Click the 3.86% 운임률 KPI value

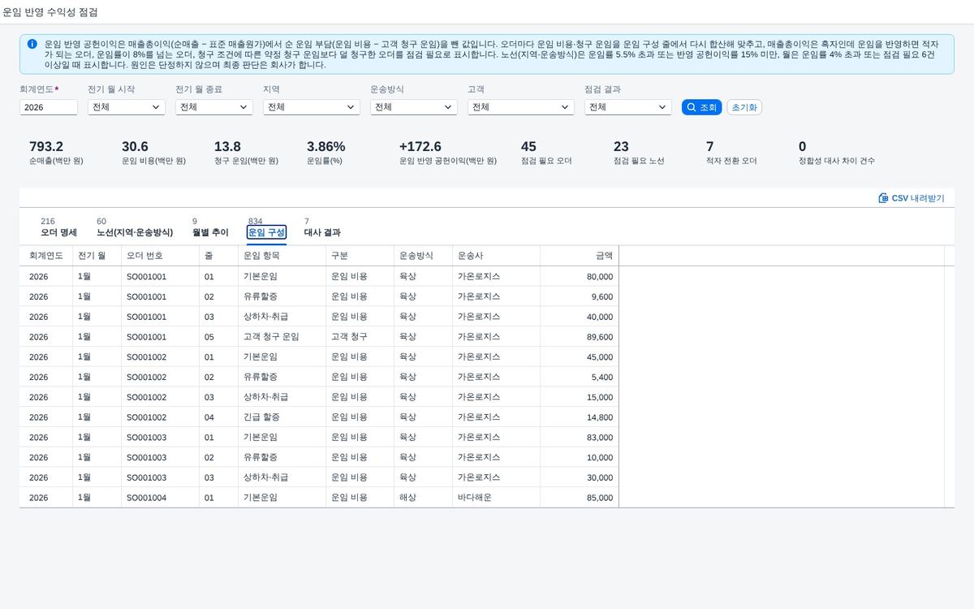pyautogui.click(x=326, y=146)
